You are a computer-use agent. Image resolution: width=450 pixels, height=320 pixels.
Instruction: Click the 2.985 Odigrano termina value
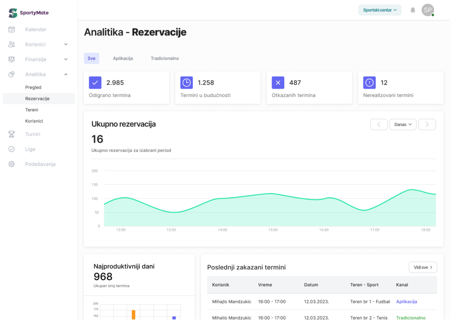click(x=115, y=83)
